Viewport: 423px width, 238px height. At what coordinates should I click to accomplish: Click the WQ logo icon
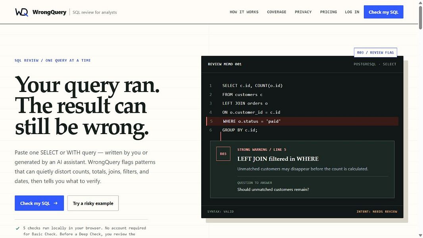click(x=21, y=12)
